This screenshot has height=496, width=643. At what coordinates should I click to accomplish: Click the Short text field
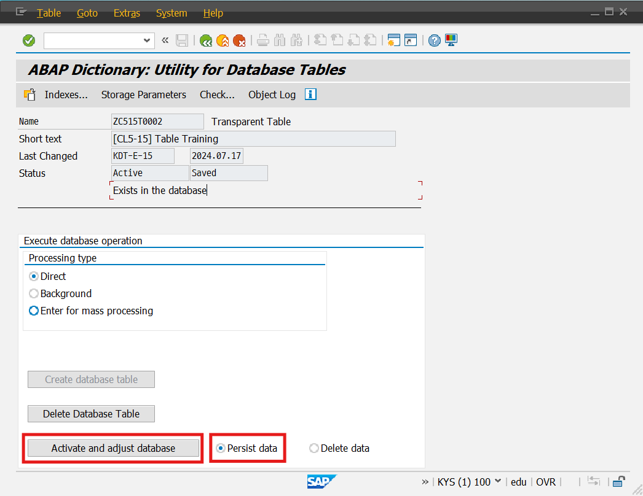coord(253,139)
